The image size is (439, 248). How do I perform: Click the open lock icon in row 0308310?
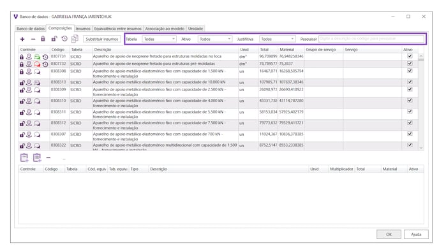(x=22, y=101)
